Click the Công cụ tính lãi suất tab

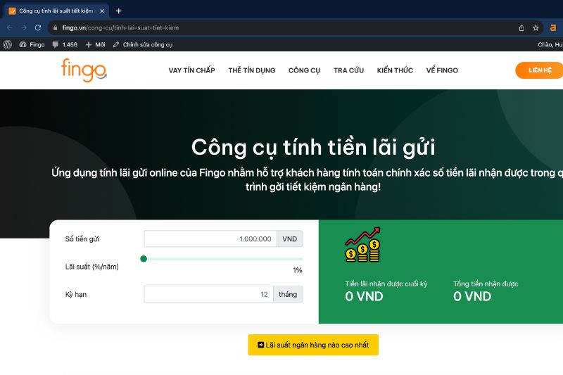pos(56,11)
